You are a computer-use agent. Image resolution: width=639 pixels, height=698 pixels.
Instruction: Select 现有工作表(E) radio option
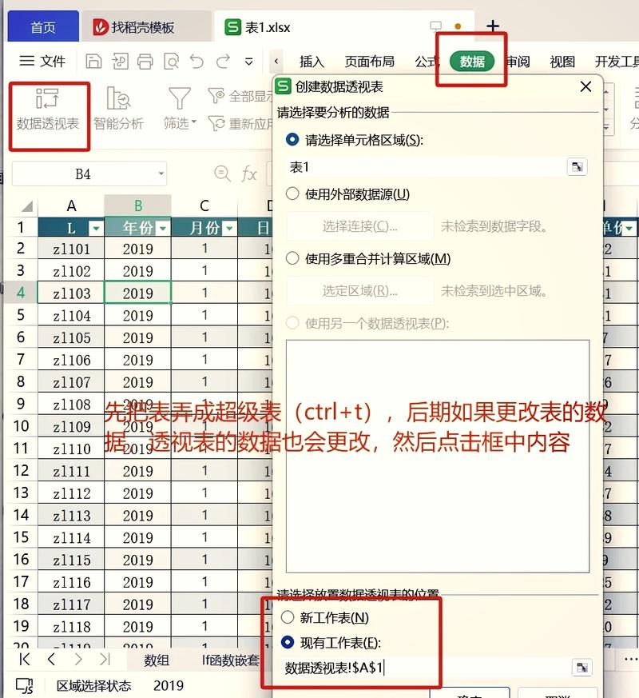[x=288, y=642]
